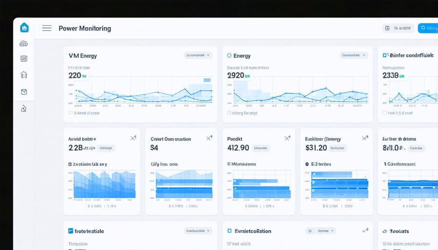Click the bar chart in Poodkt card
Image resolution: width=438 pixels, height=250 pixels.
(262, 185)
